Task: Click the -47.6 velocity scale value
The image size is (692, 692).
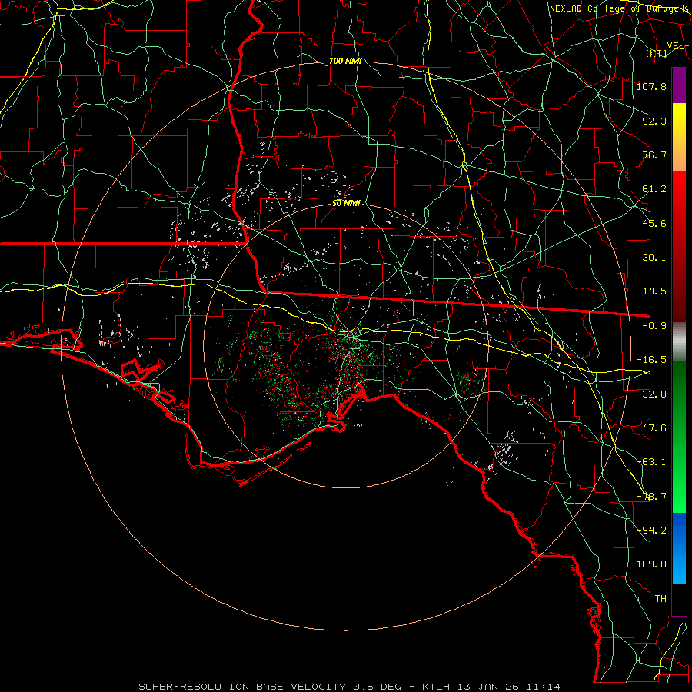Action: [651, 428]
